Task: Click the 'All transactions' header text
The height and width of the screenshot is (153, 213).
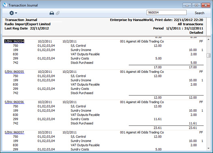Action: point(190,24)
